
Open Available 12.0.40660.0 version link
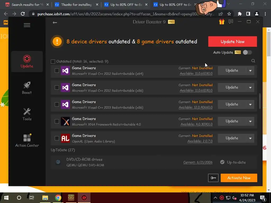[196, 107]
